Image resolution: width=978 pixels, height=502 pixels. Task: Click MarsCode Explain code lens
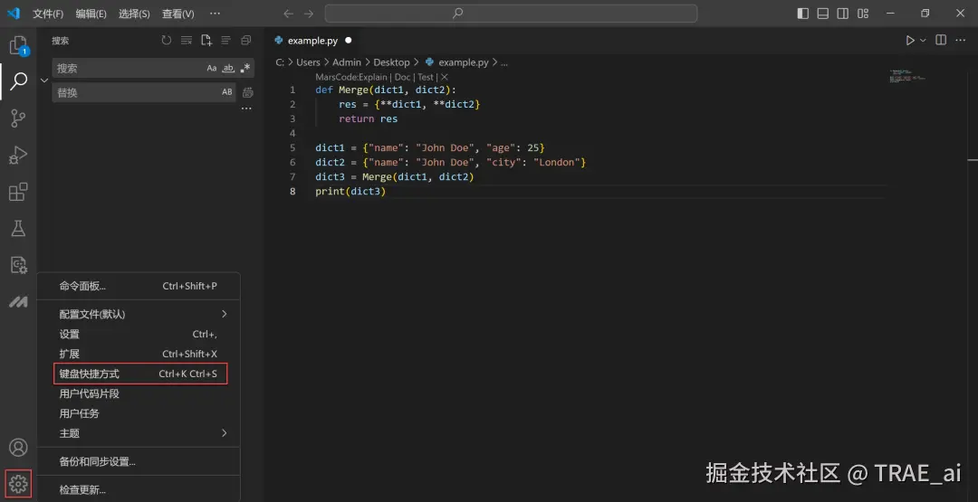(x=351, y=77)
